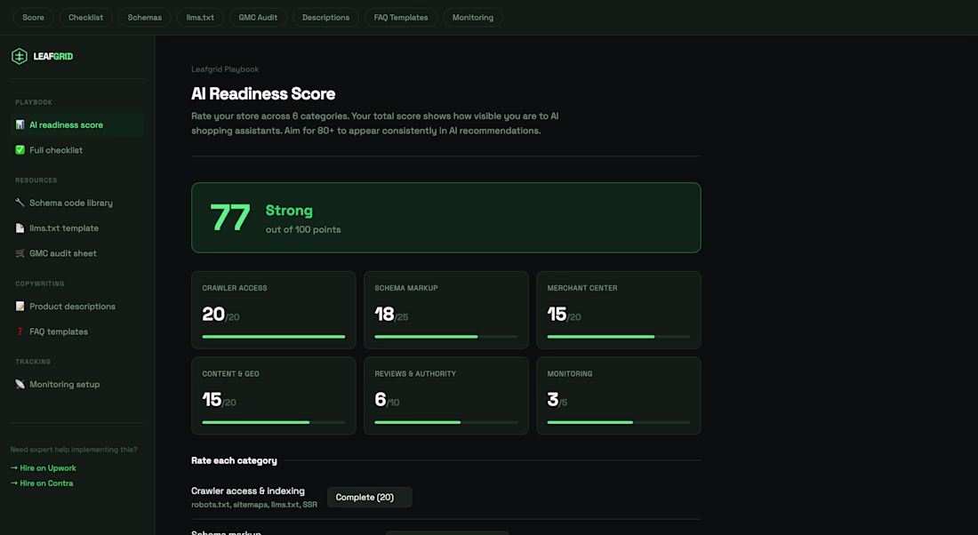The height and width of the screenshot is (535, 978).
Task: Click the Reviews & Authority progress bar
Action: (446, 422)
